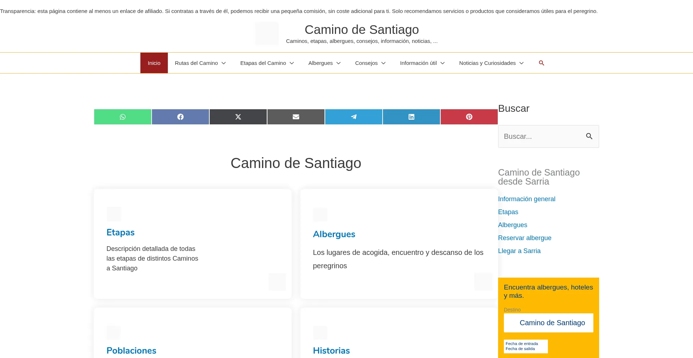Open the Albergues card heading link

coord(334,234)
